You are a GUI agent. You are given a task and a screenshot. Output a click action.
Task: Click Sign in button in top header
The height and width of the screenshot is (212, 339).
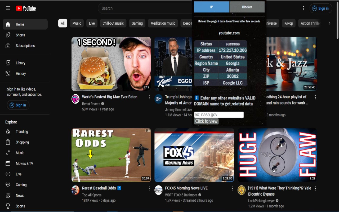pyautogui.click(x=321, y=8)
